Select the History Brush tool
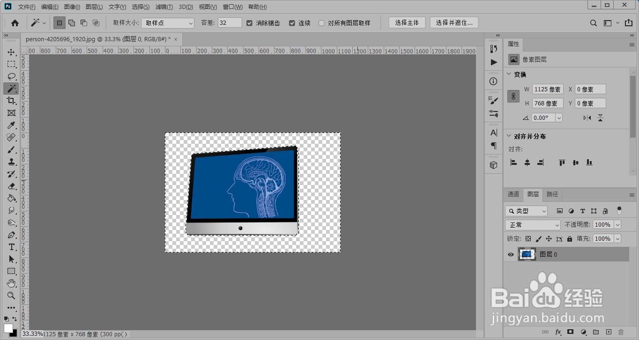Image resolution: width=639 pixels, height=340 pixels. 11,174
